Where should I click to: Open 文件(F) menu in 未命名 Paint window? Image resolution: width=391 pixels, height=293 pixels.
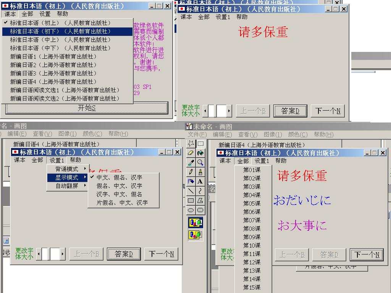(197, 135)
